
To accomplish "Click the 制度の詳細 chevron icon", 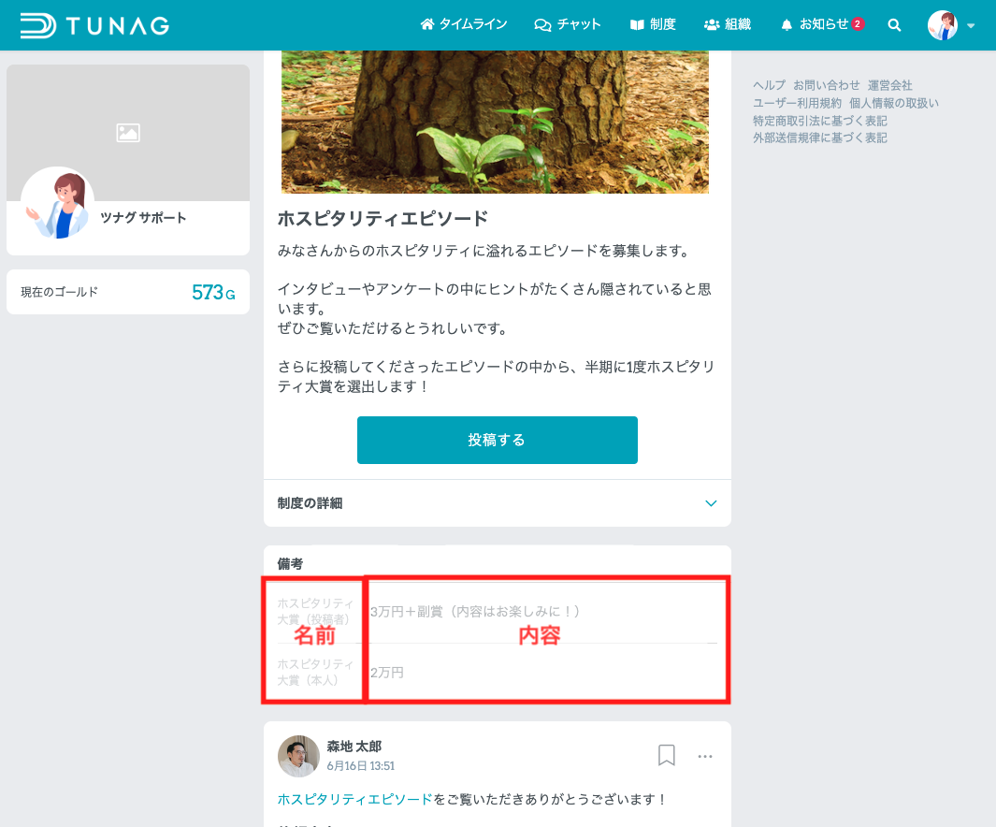I will tap(711, 503).
